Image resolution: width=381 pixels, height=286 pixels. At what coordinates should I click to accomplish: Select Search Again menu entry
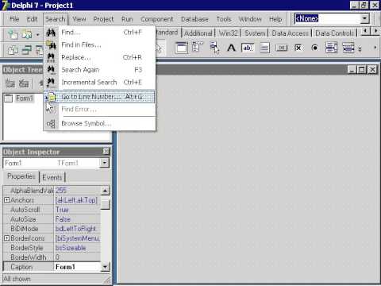pyautogui.click(x=100, y=70)
